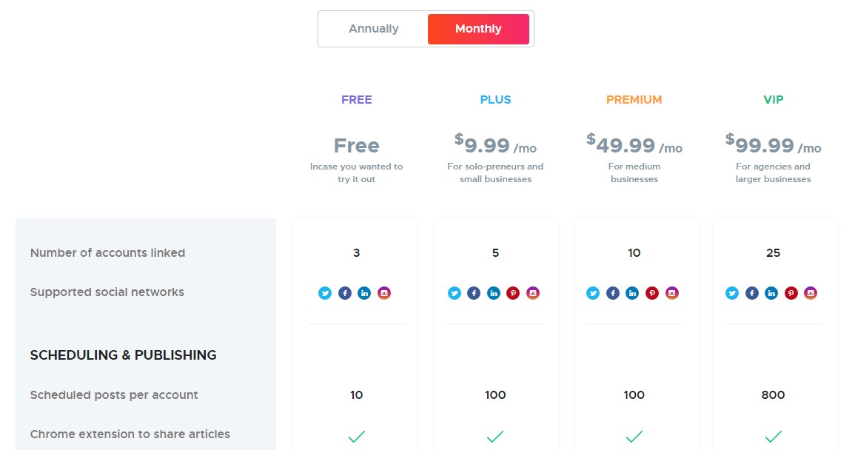Switch billing to Annually
The height and width of the screenshot is (450, 855).
coord(373,28)
